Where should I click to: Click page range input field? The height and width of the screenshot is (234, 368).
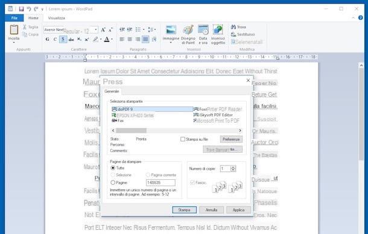pos(160,182)
